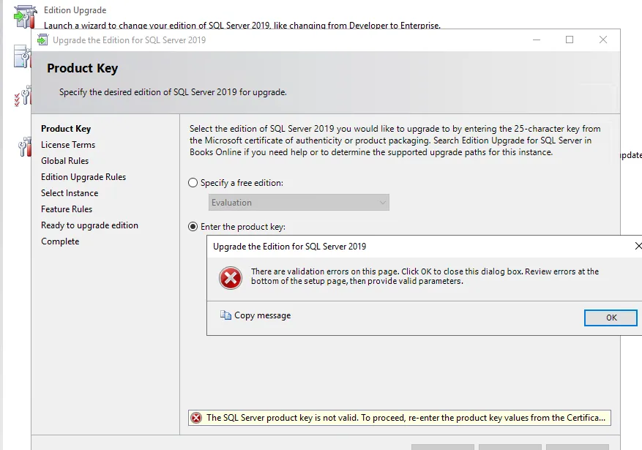Click the product key validation error message
Image resolution: width=642 pixels, height=450 pixels.
[406, 418]
